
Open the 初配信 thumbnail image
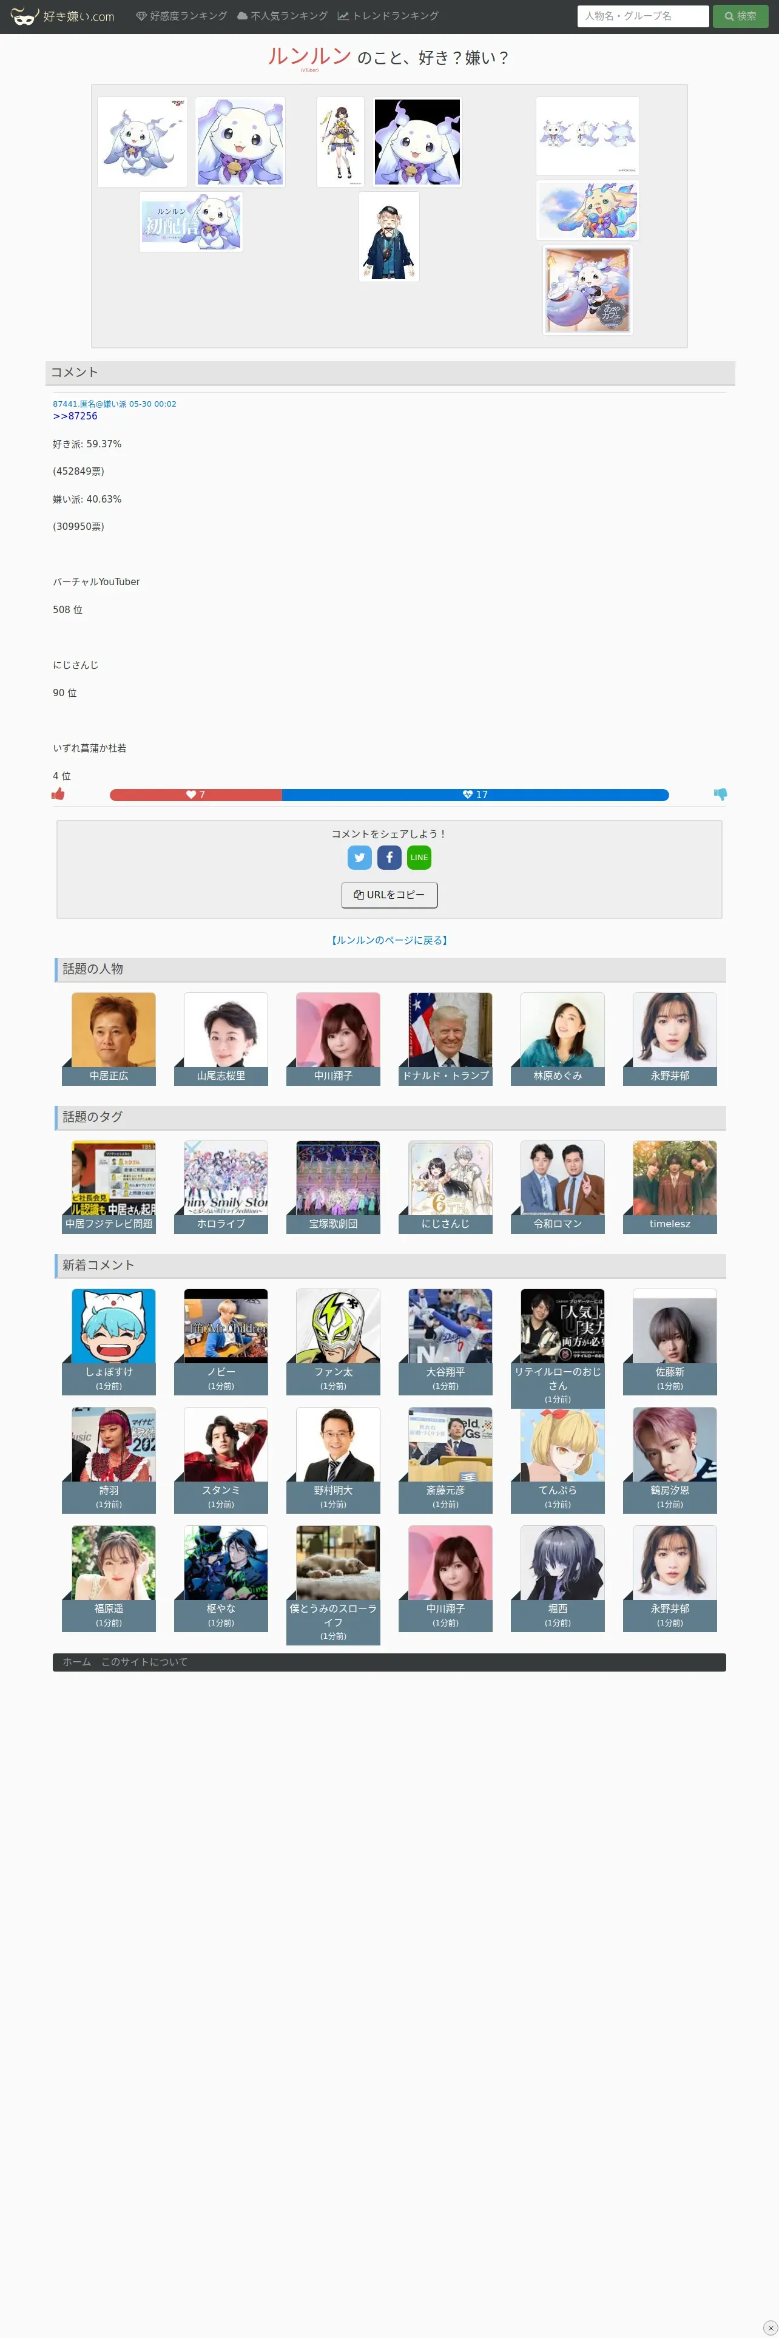191,222
